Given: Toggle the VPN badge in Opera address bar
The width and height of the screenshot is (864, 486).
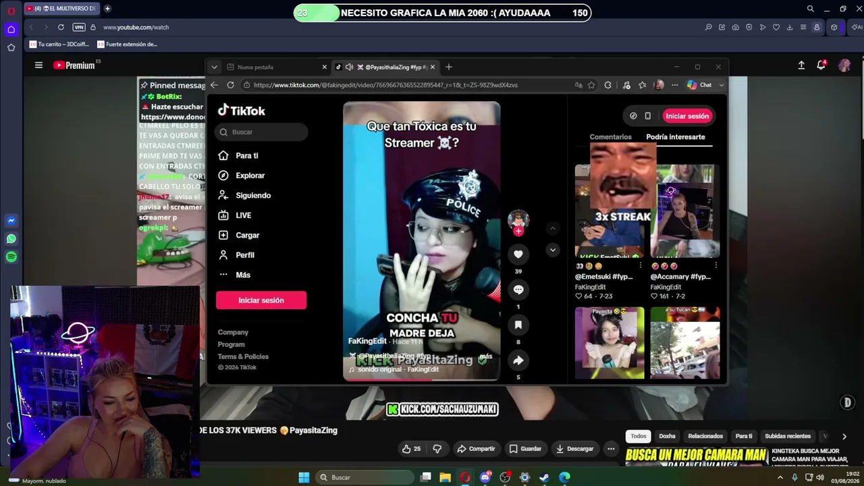Looking at the screenshot, I should tap(79, 27).
